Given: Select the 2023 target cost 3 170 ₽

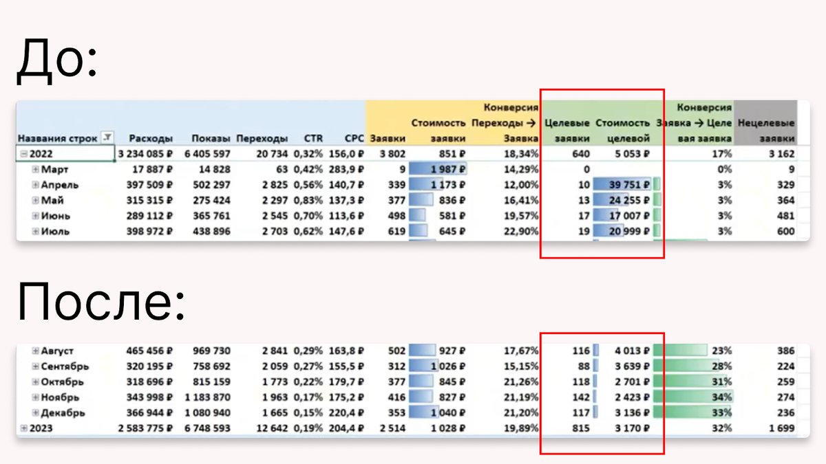Looking at the screenshot, I should coord(633,428).
